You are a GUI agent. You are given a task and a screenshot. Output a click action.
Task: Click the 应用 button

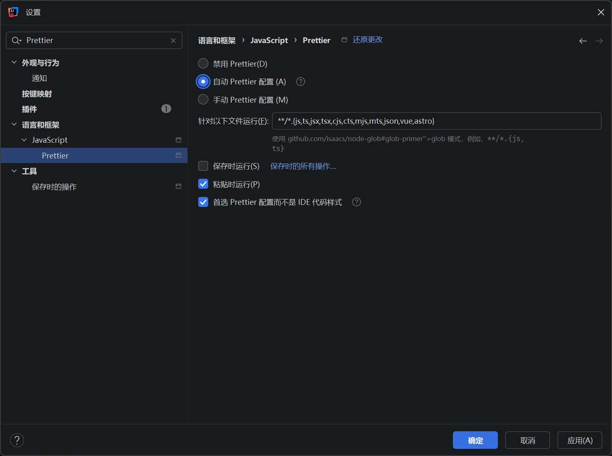pos(580,440)
